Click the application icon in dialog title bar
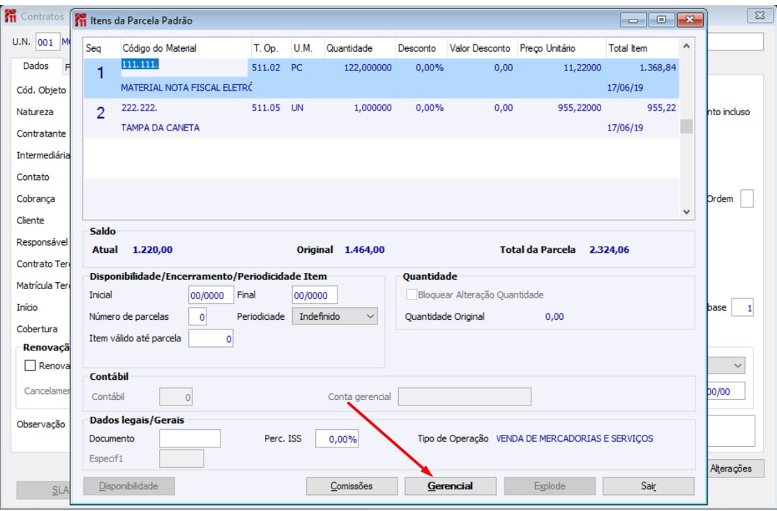Screen dimensions: 777x511 coord(81,21)
